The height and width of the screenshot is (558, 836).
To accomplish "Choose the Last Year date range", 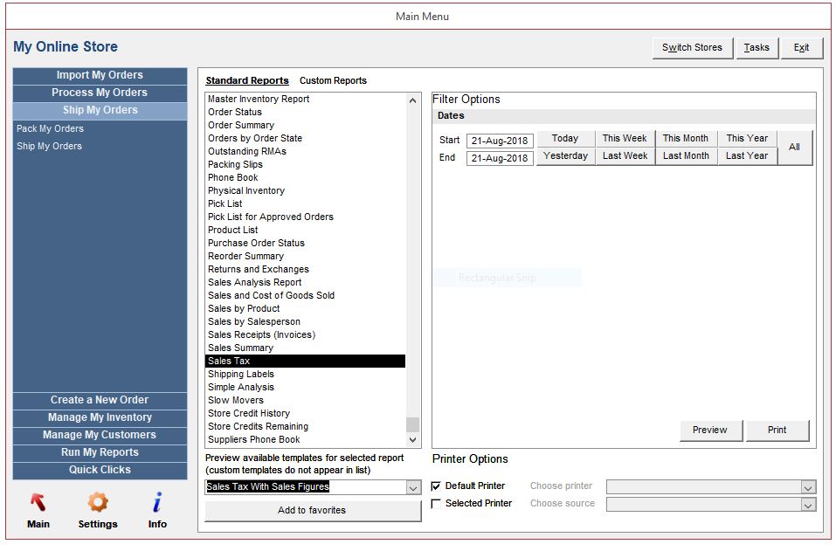I will pos(747,156).
